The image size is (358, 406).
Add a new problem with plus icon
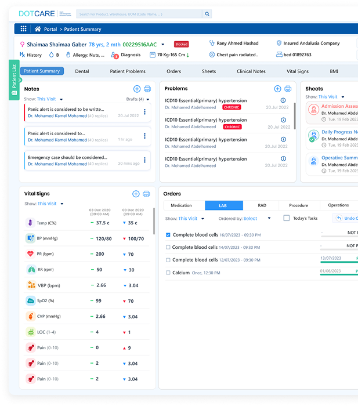coord(277,89)
